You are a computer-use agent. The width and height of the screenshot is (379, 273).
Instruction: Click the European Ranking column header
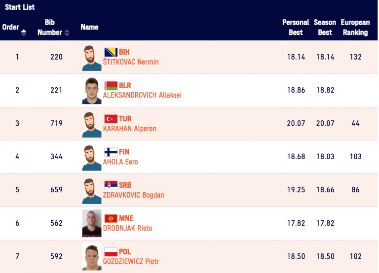[x=355, y=27]
